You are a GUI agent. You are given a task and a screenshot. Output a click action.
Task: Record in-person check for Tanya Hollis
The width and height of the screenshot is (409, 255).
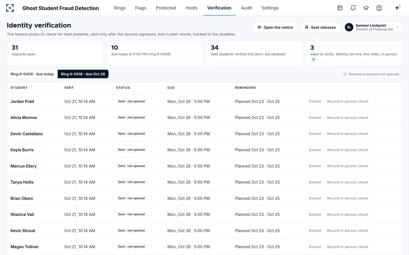(x=348, y=182)
